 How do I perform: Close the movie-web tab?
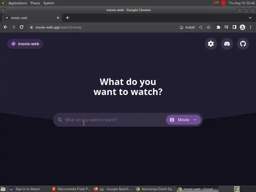point(58,18)
